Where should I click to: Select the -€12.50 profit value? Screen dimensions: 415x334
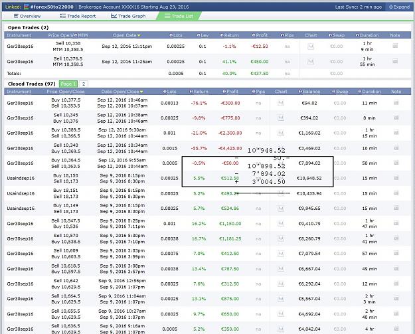260,46
